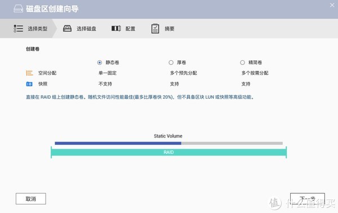Click the Summary clipboard icon
This screenshot has height=213, width=338.
point(155,29)
